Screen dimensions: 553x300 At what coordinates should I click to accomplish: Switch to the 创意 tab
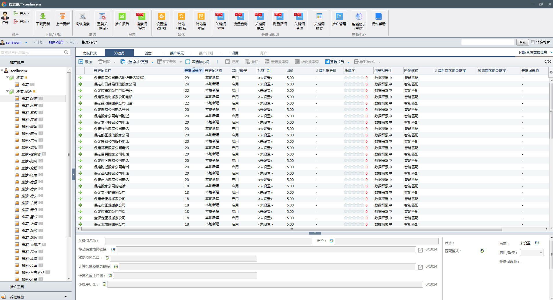[x=148, y=53]
